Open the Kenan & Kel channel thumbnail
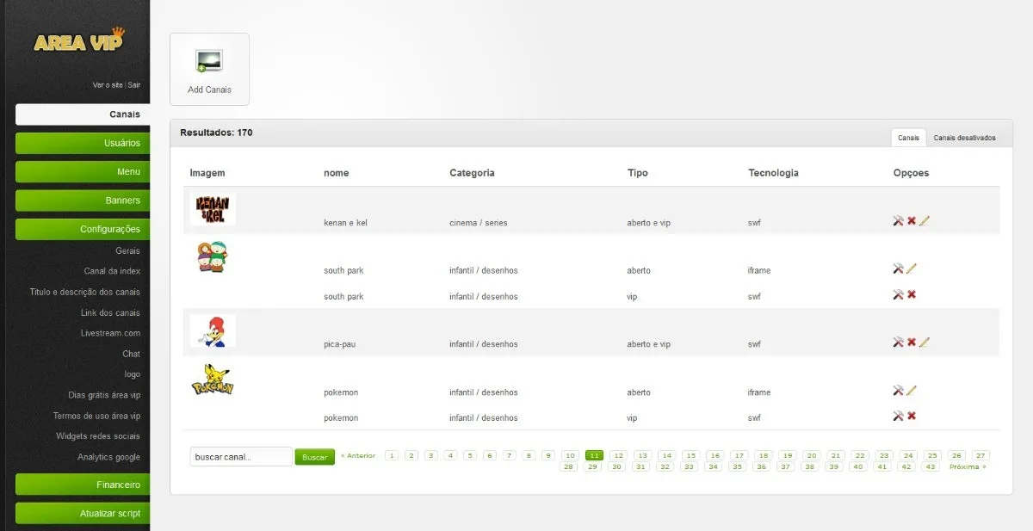Image resolution: width=1033 pixels, height=531 pixels. point(213,209)
